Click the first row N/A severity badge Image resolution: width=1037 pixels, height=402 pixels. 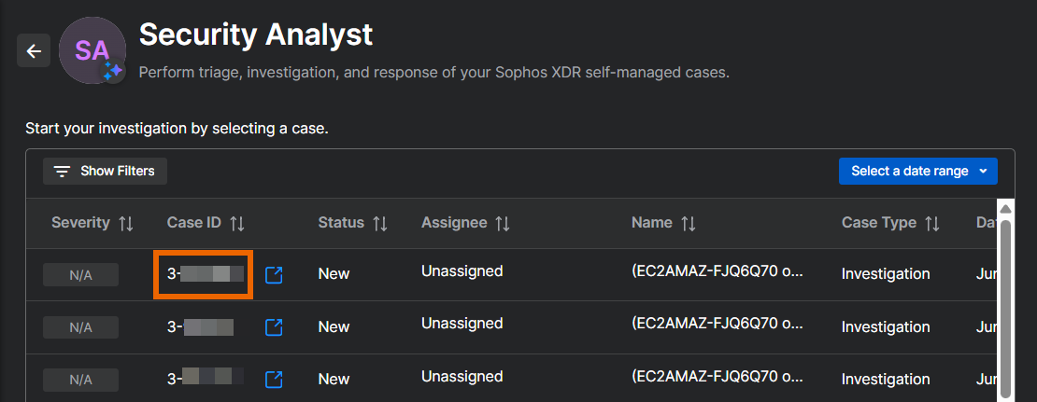click(x=80, y=275)
